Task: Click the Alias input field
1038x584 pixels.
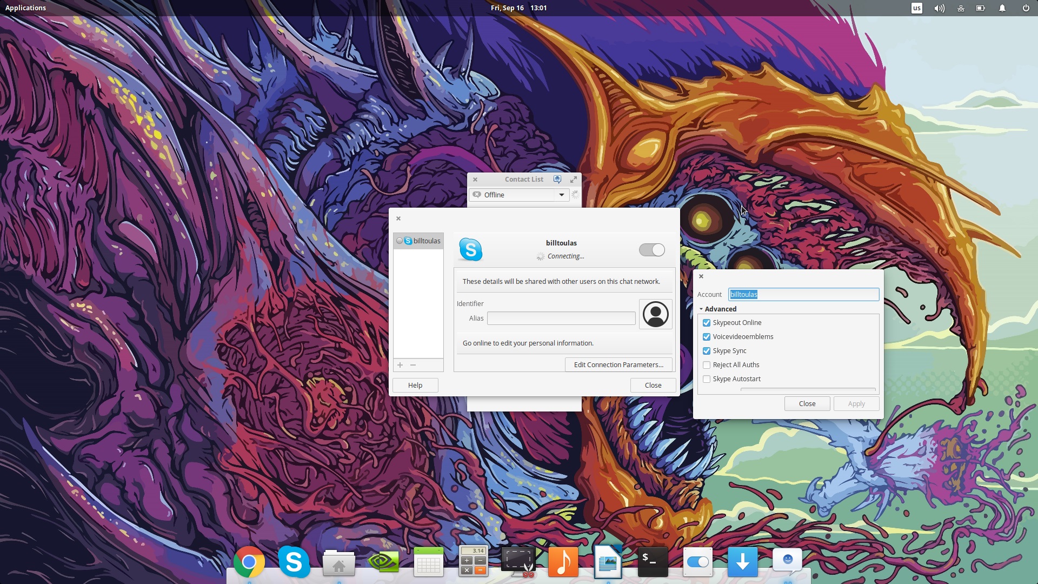Action: point(561,318)
